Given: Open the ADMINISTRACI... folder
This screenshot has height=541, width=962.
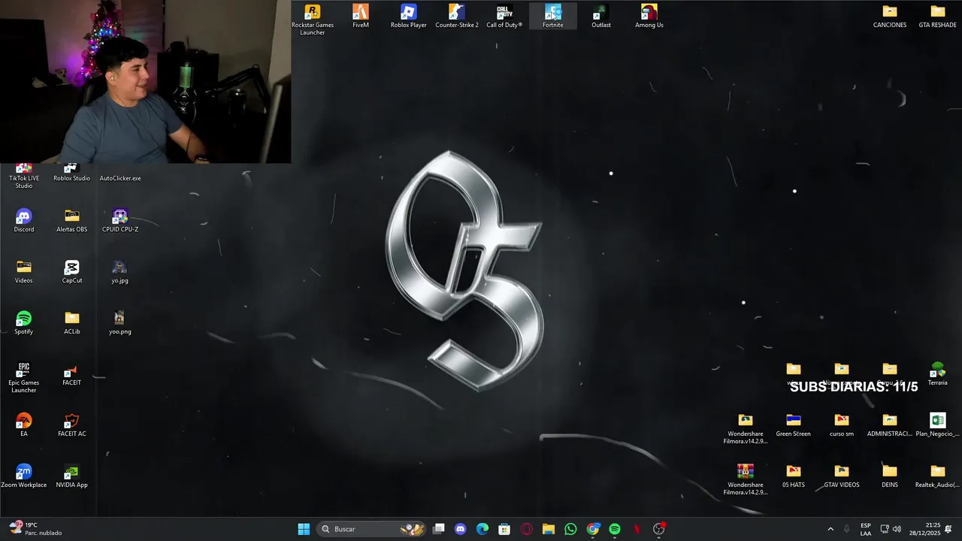Looking at the screenshot, I should coord(890,425).
